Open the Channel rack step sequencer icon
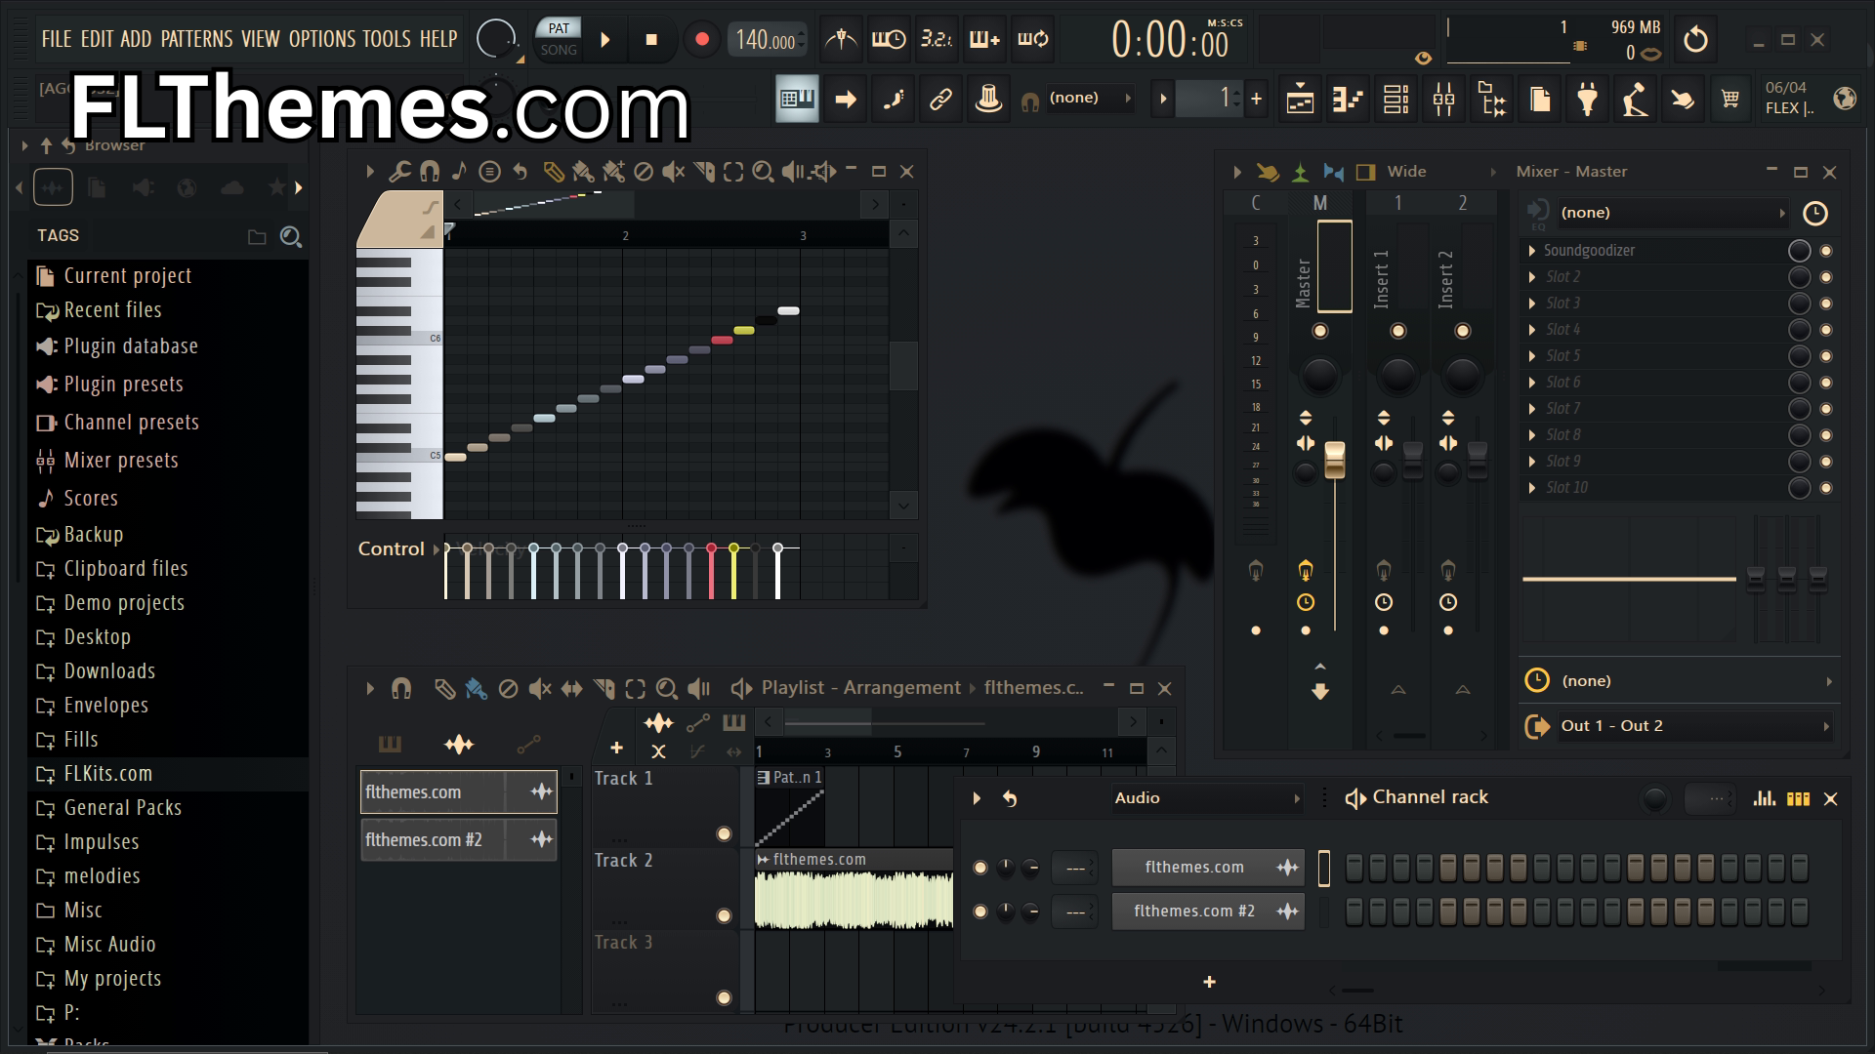 click(x=1798, y=798)
